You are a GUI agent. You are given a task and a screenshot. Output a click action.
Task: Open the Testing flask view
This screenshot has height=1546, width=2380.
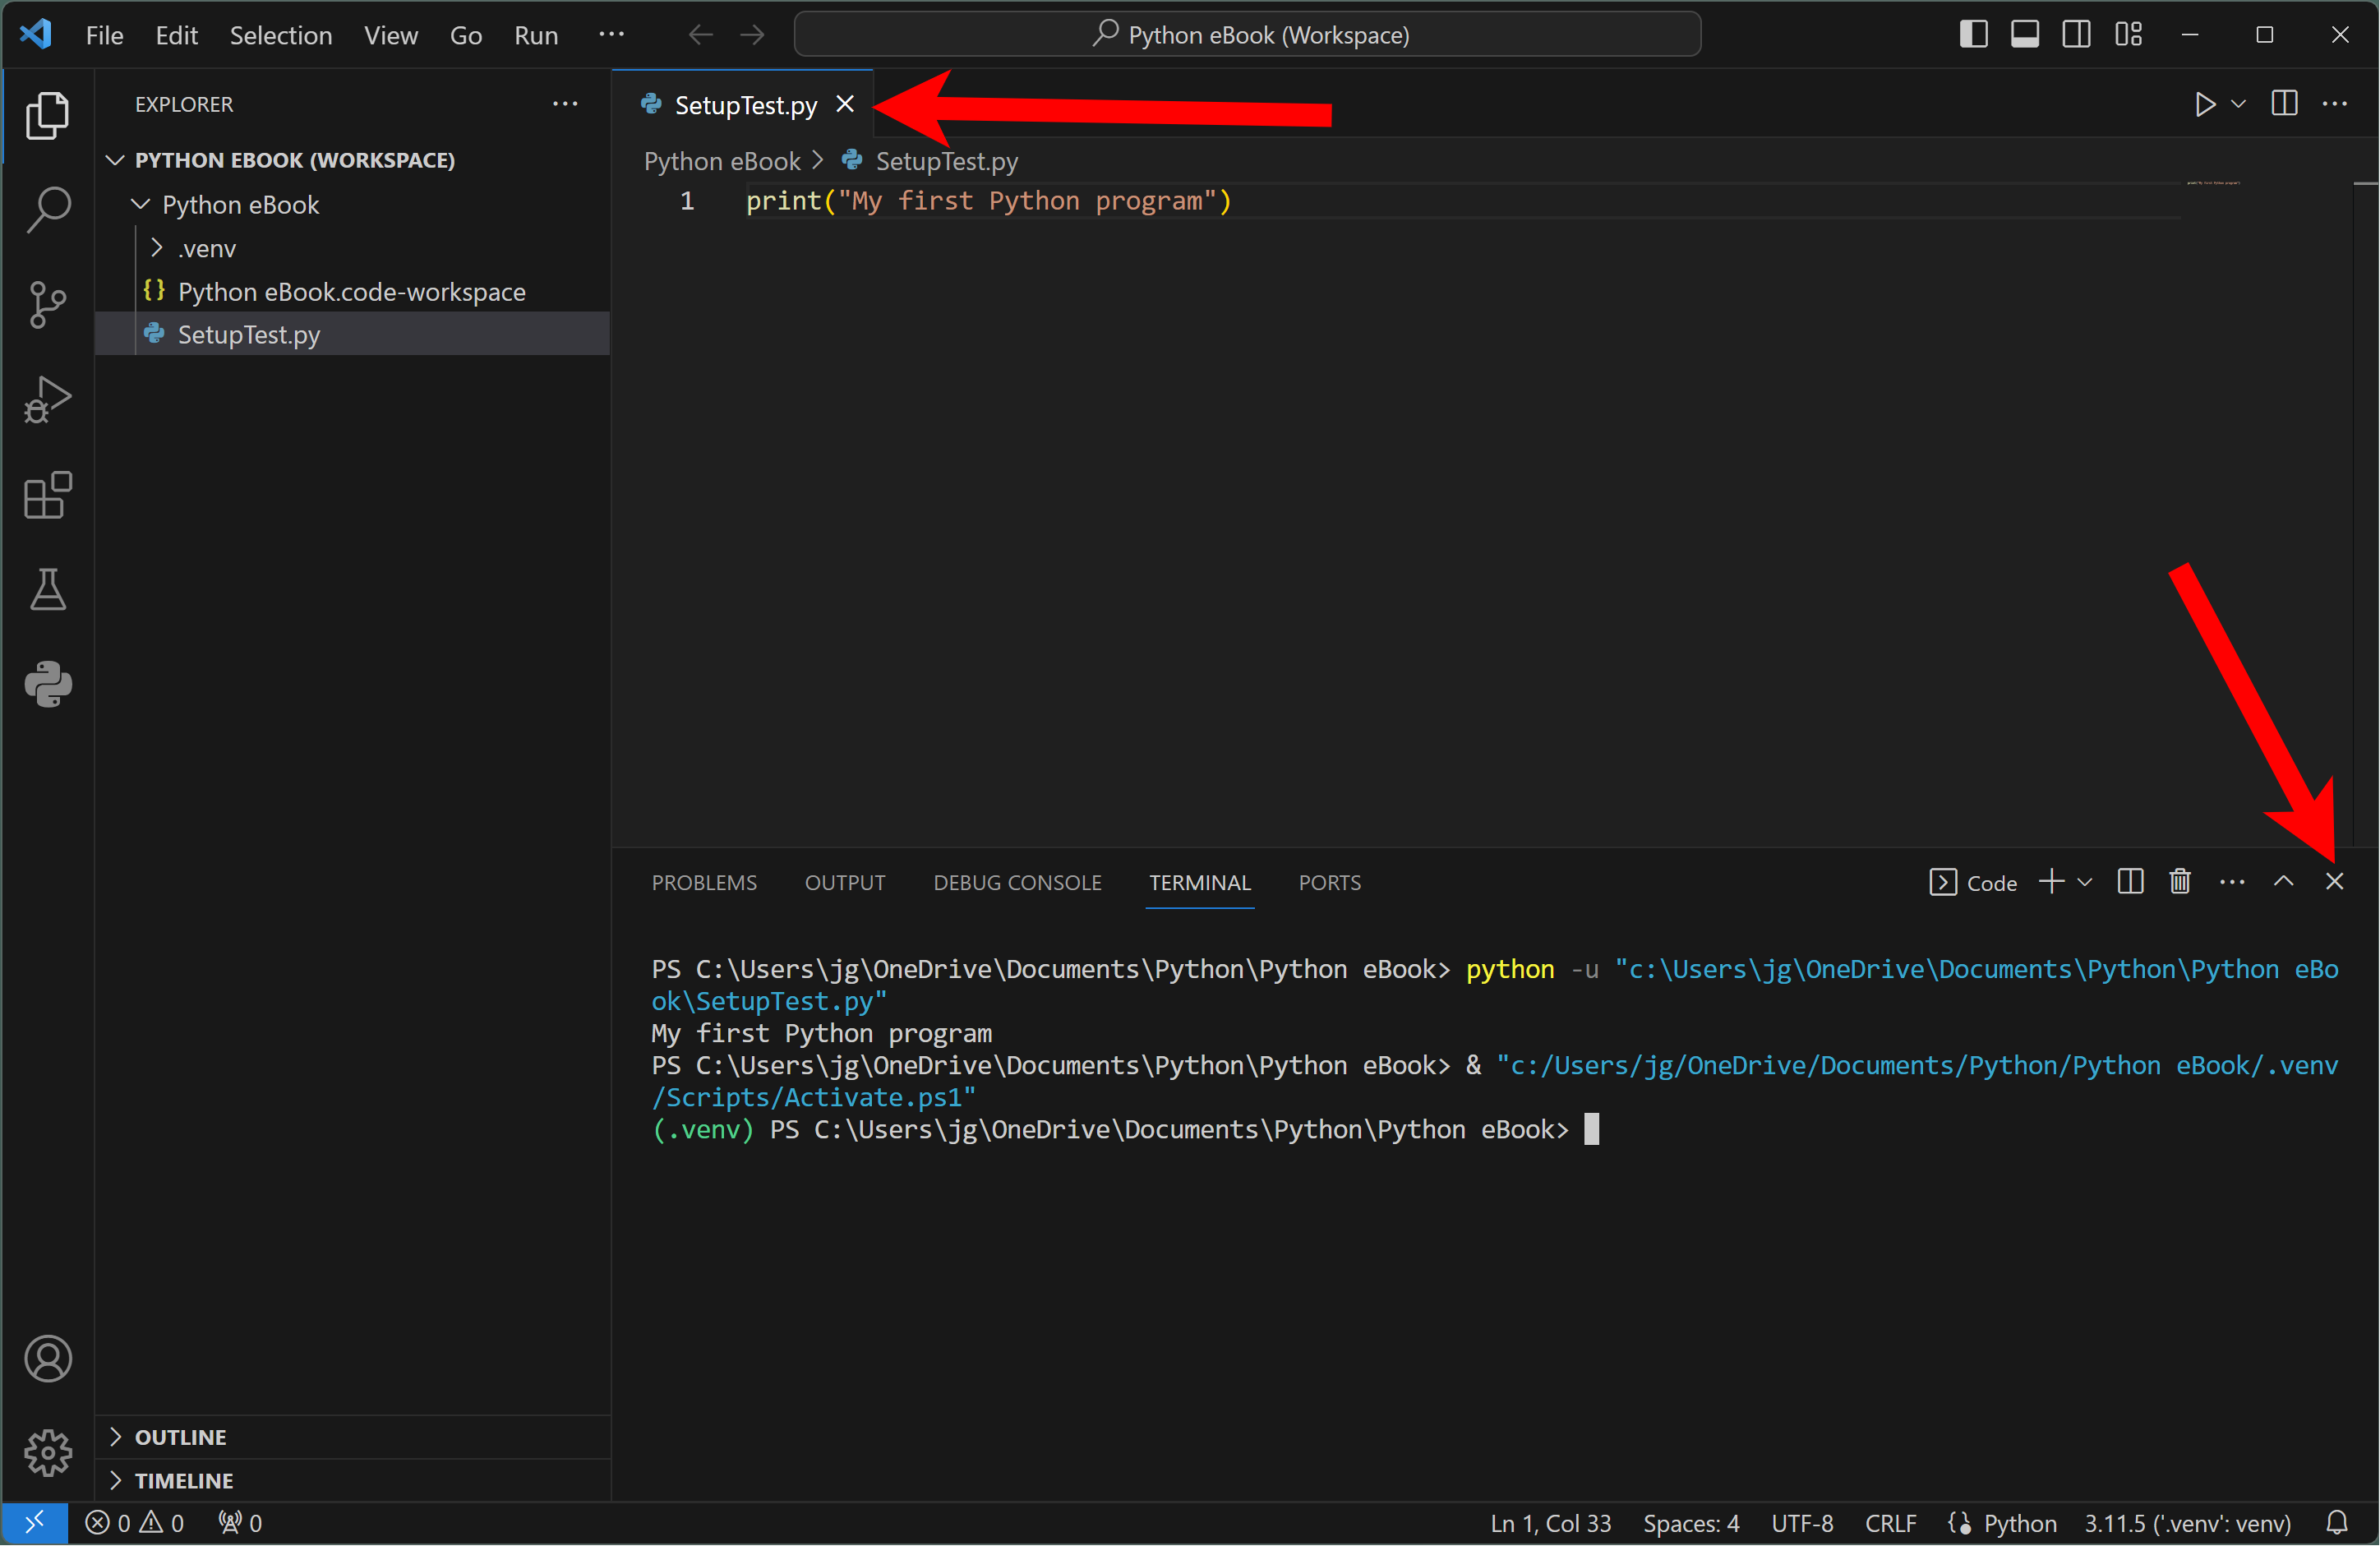(47, 590)
